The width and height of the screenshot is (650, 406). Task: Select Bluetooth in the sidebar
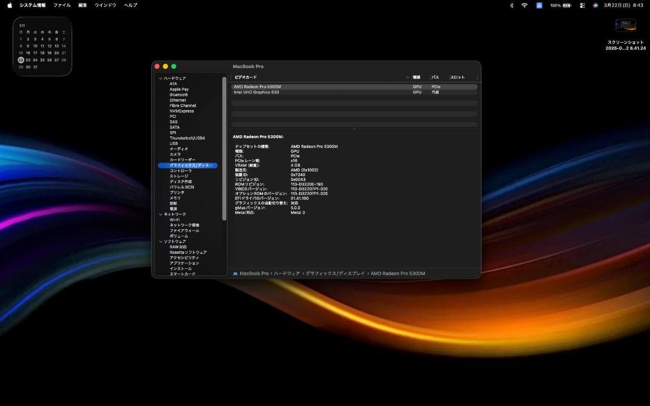coord(179,94)
